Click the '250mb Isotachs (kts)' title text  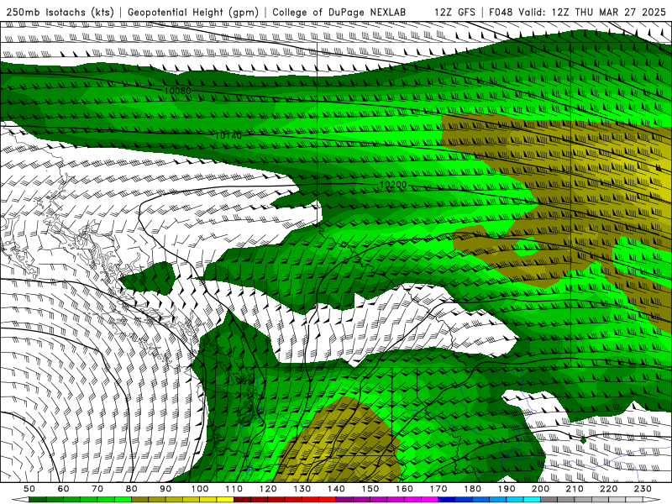coord(60,12)
